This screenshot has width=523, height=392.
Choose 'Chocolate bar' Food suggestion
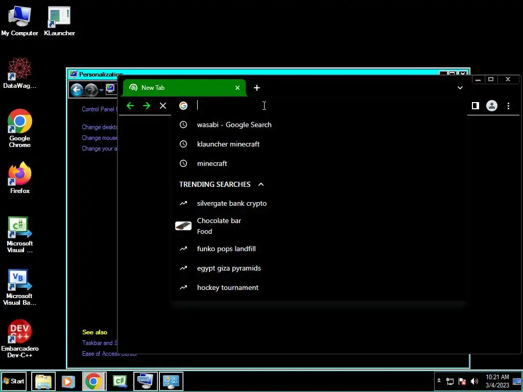320,226
